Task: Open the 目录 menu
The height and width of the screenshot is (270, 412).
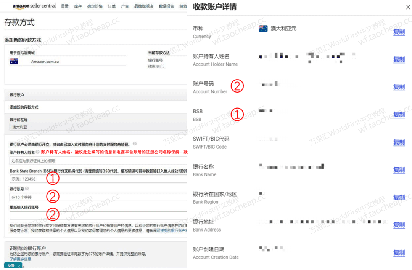Action: coord(65,6)
